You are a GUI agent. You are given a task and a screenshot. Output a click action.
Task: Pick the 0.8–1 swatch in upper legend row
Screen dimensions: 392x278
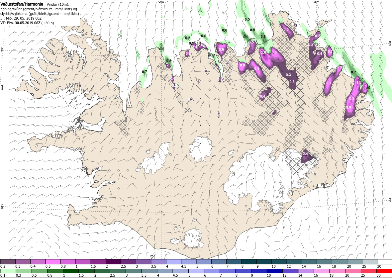[x=68, y=262]
